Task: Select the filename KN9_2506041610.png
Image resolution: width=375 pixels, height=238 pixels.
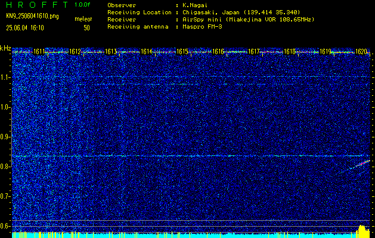Action: [x=32, y=16]
